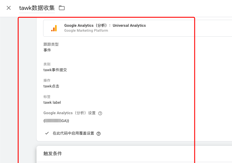The height and width of the screenshot is (163, 232).
Task: Open help icon next to Google Analytics设置
Action: pos(100,113)
